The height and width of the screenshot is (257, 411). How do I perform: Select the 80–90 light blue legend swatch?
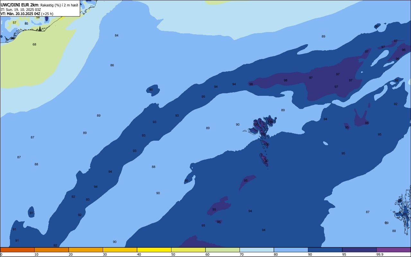point(291,250)
